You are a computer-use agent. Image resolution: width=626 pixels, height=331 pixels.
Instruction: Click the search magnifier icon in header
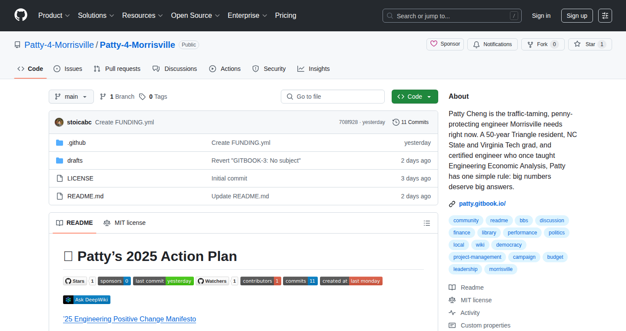[390, 16]
